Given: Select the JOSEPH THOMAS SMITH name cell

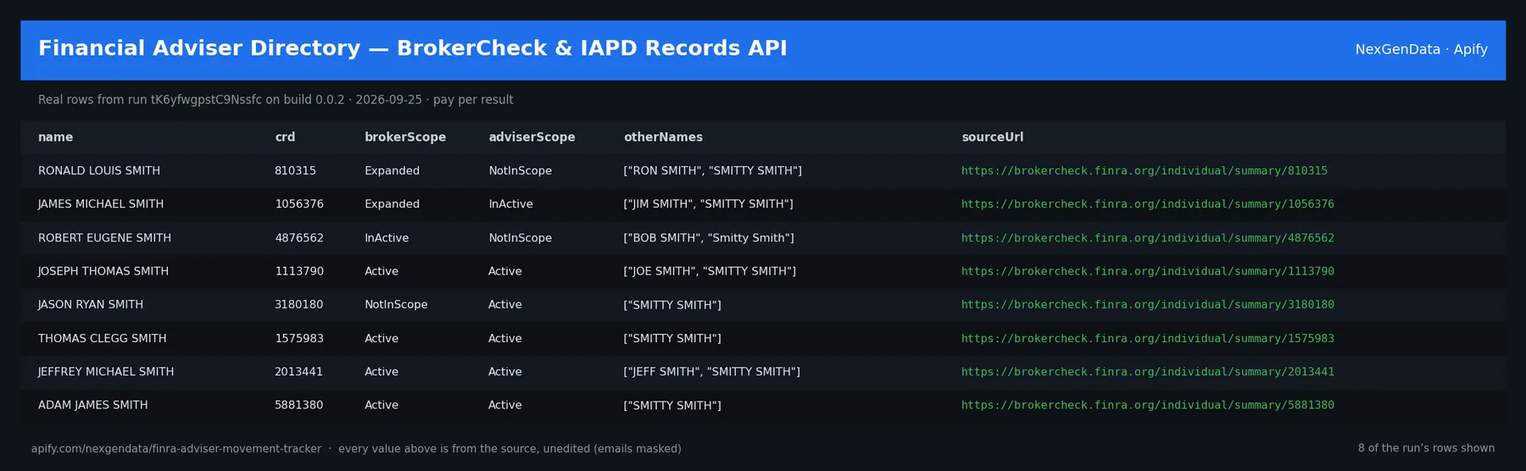Looking at the screenshot, I should (x=103, y=271).
